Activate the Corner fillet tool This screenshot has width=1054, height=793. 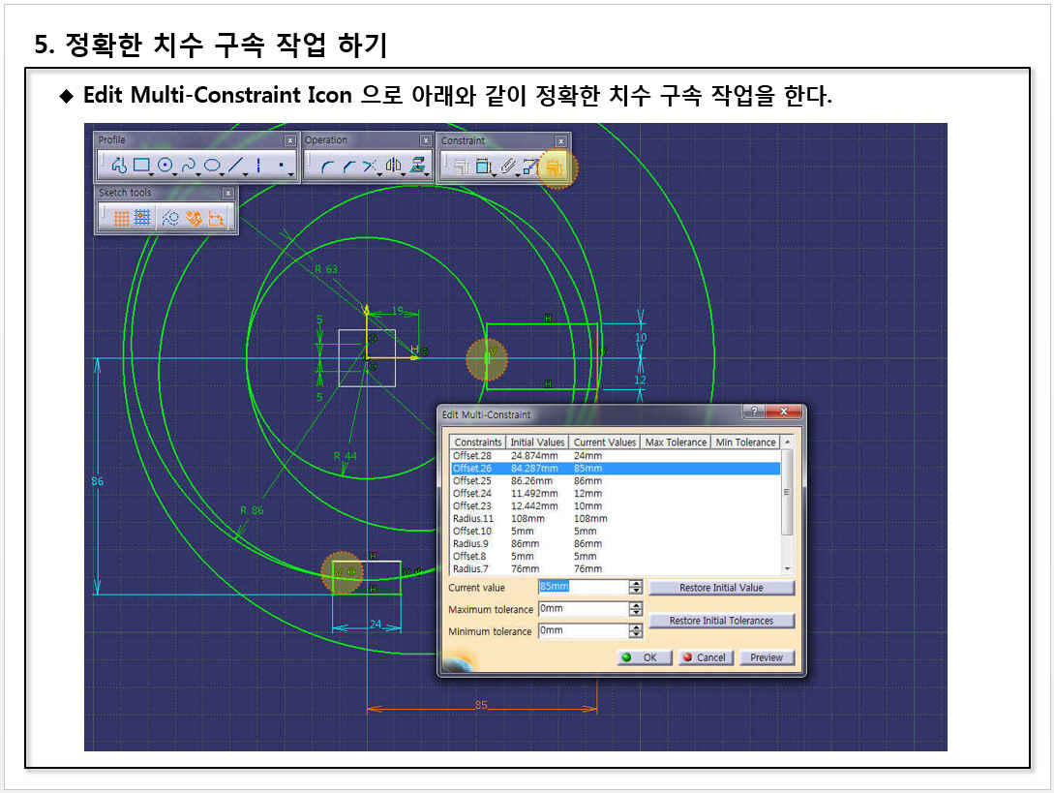pos(327,167)
